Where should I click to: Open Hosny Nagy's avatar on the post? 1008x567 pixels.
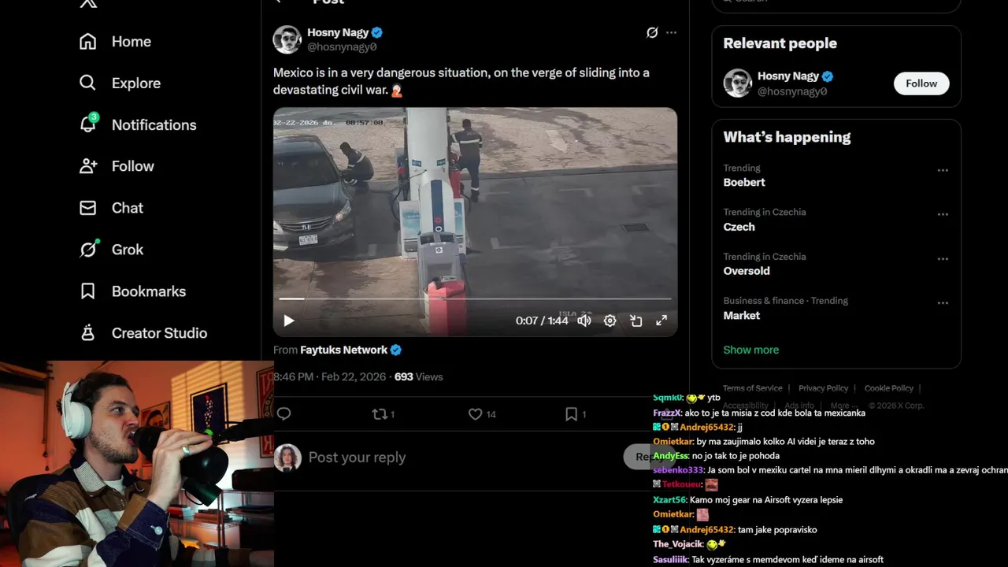(x=287, y=39)
